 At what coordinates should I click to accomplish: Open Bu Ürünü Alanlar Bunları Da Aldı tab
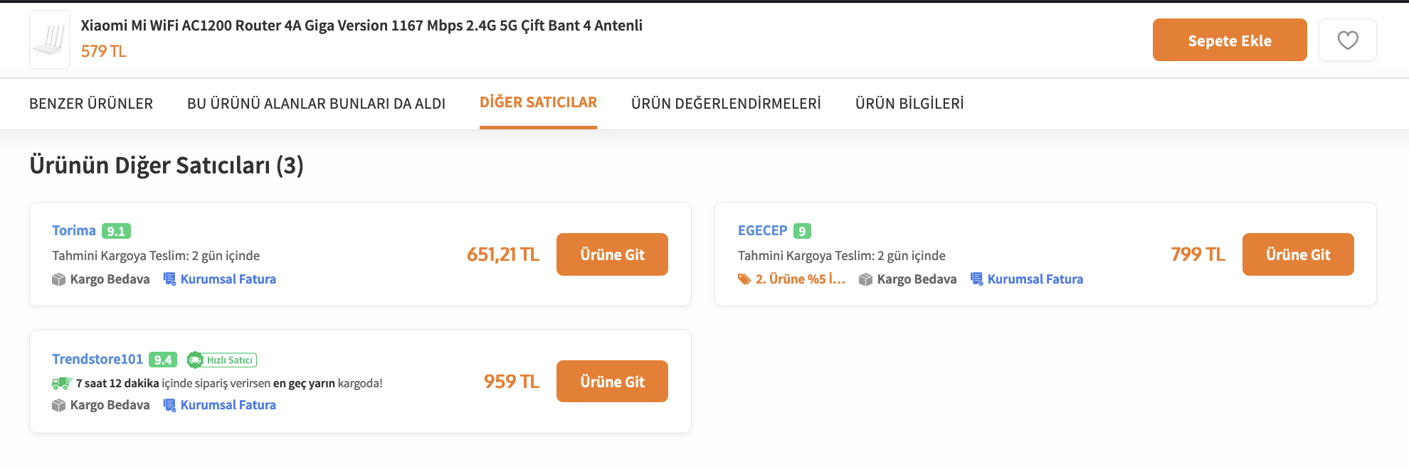pyautogui.click(x=316, y=104)
